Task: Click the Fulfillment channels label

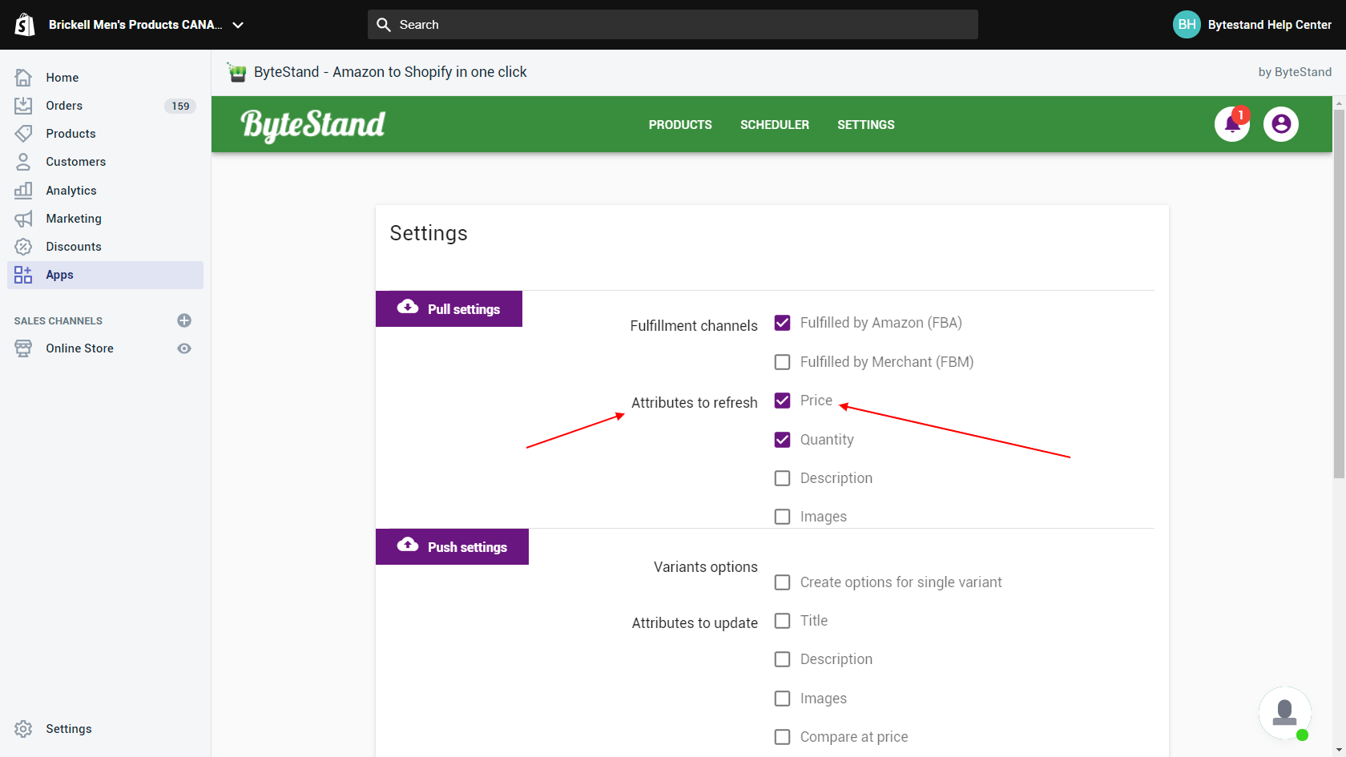Action: click(x=694, y=326)
